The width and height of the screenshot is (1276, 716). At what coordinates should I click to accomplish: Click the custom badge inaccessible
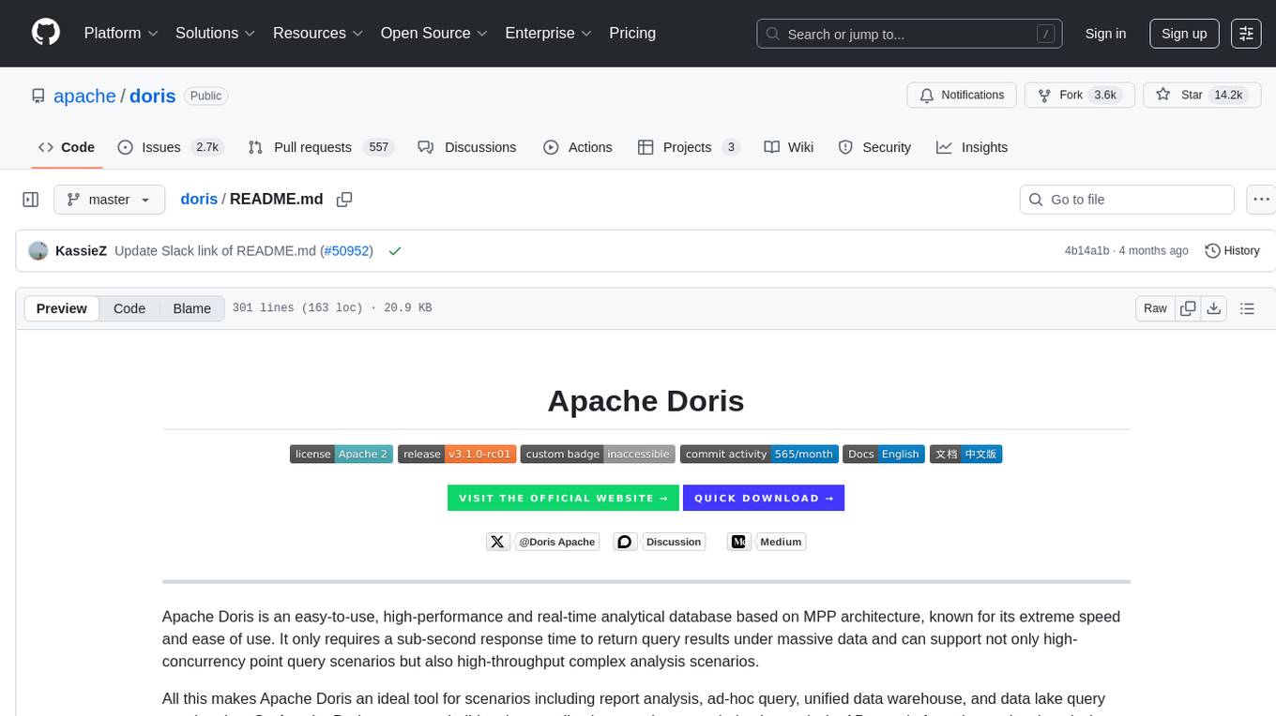click(x=598, y=455)
